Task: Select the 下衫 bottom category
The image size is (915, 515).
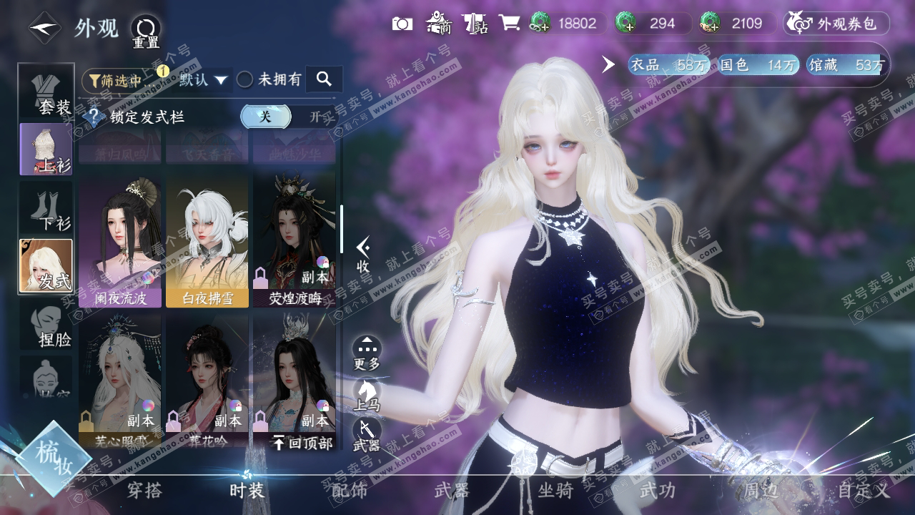Action: 46,207
